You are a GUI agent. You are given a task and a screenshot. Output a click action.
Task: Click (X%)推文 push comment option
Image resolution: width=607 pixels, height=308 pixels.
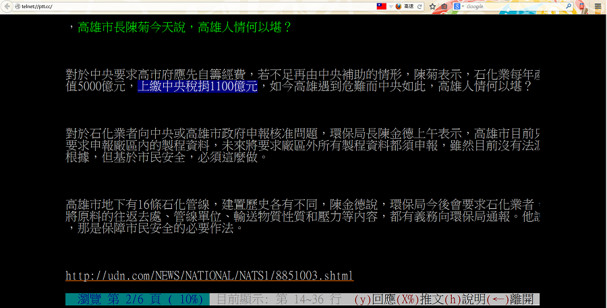(x=420, y=299)
